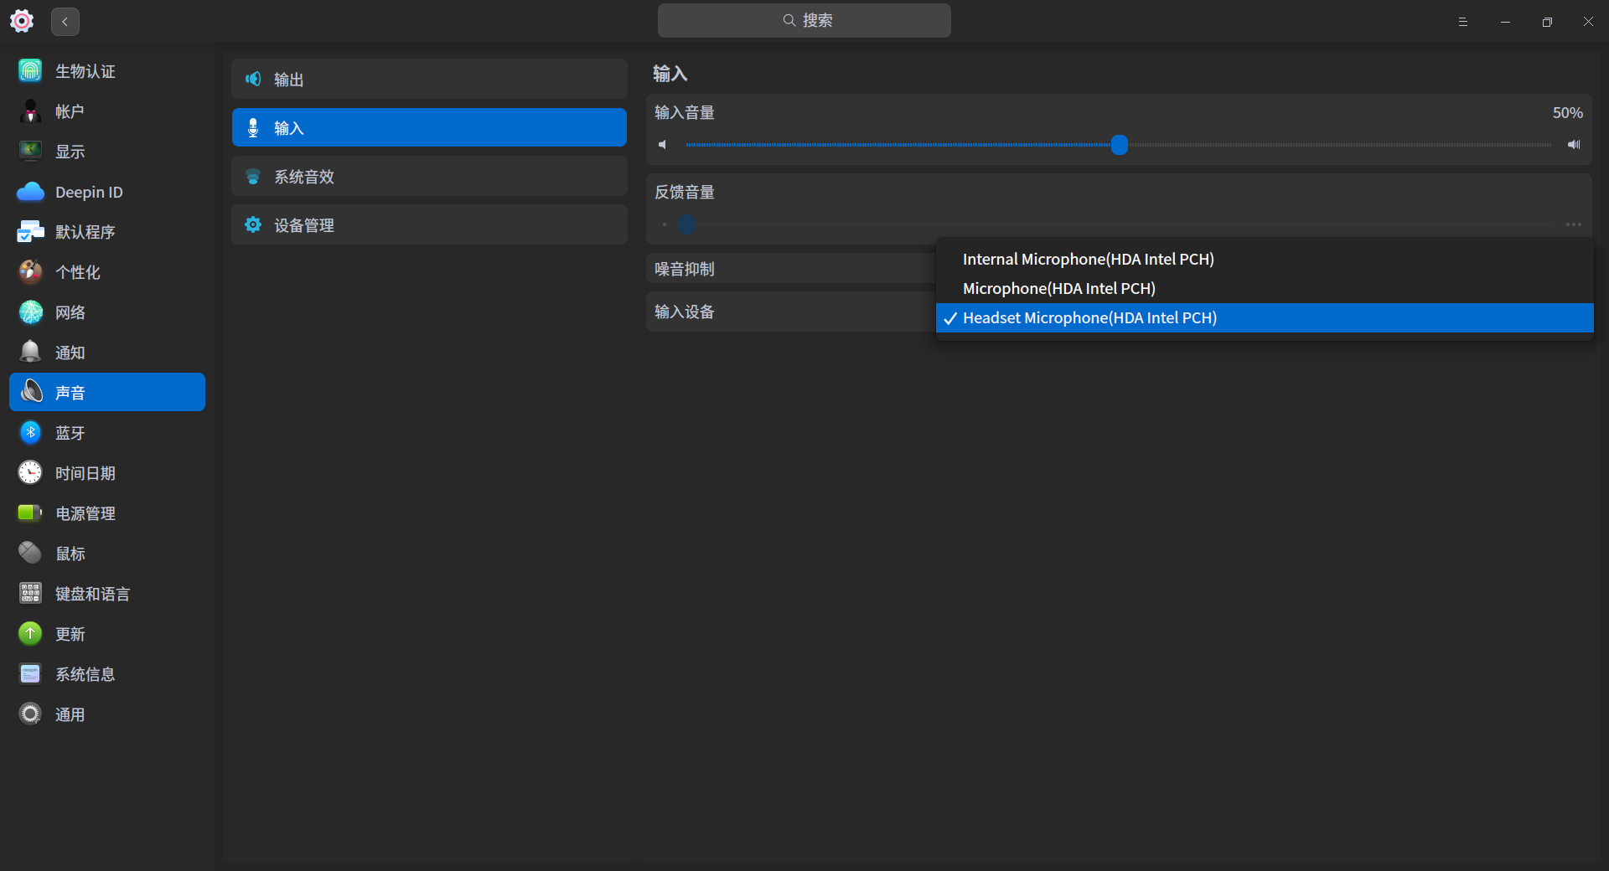Open 个性化 settings

(107, 272)
